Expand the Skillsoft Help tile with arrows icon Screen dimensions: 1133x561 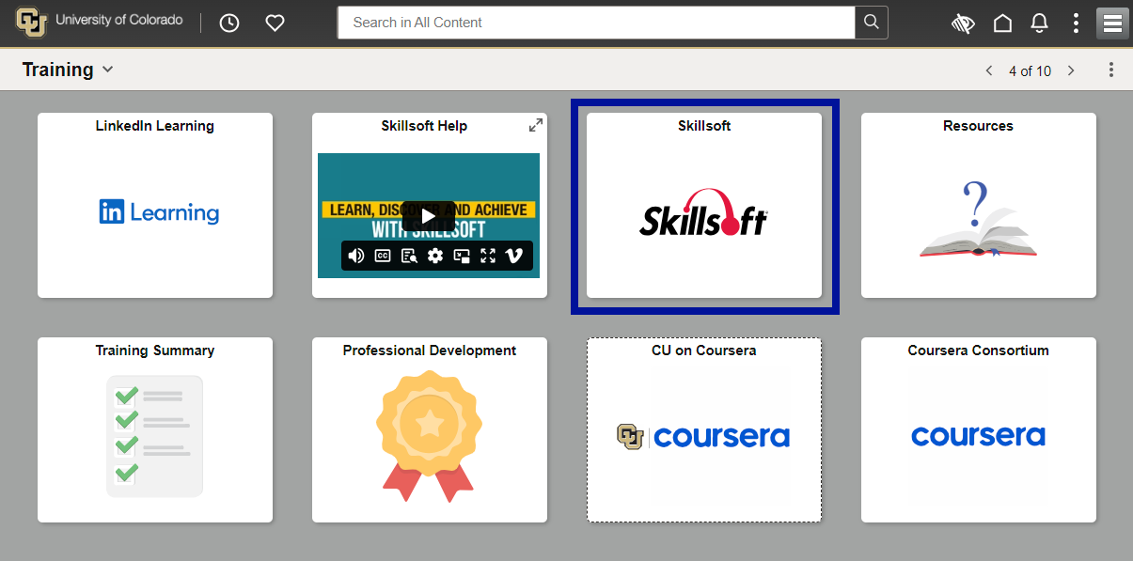(x=536, y=125)
